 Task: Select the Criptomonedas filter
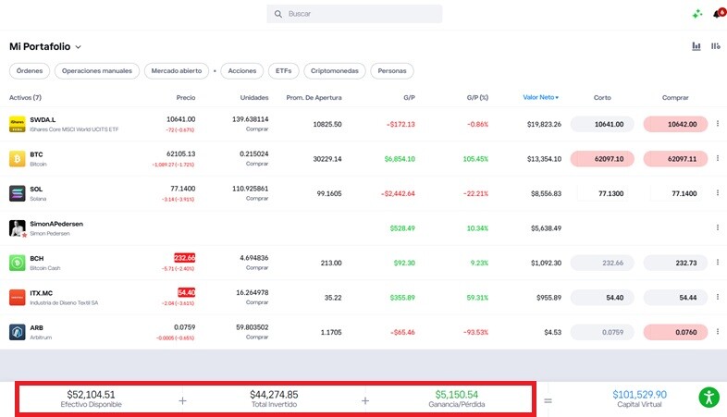[335, 71]
